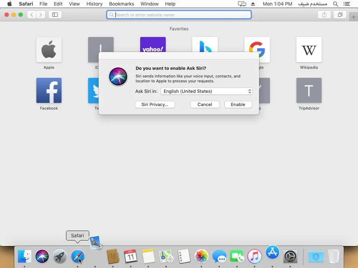The width and height of the screenshot is (358, 268).
Task: Open Spotlight search magnifier icon
Action: 335,4
